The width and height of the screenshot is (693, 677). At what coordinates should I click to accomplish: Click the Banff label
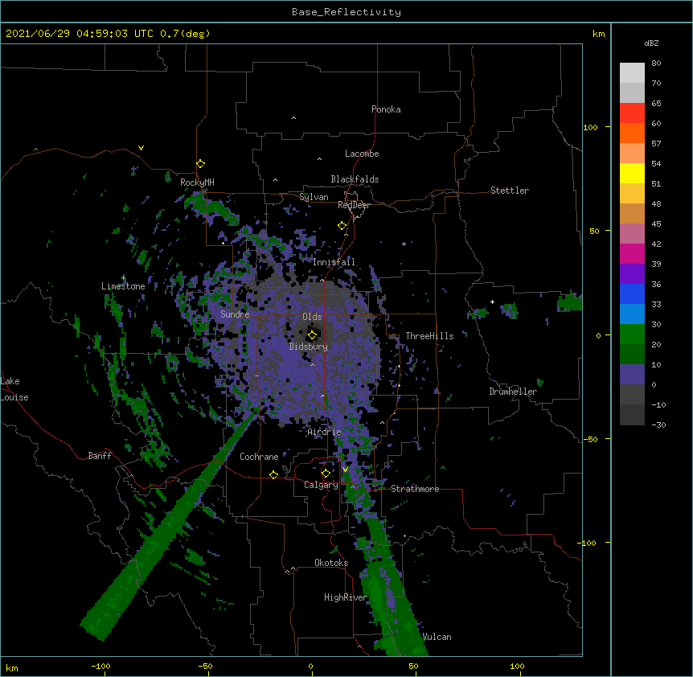point(100,456)
